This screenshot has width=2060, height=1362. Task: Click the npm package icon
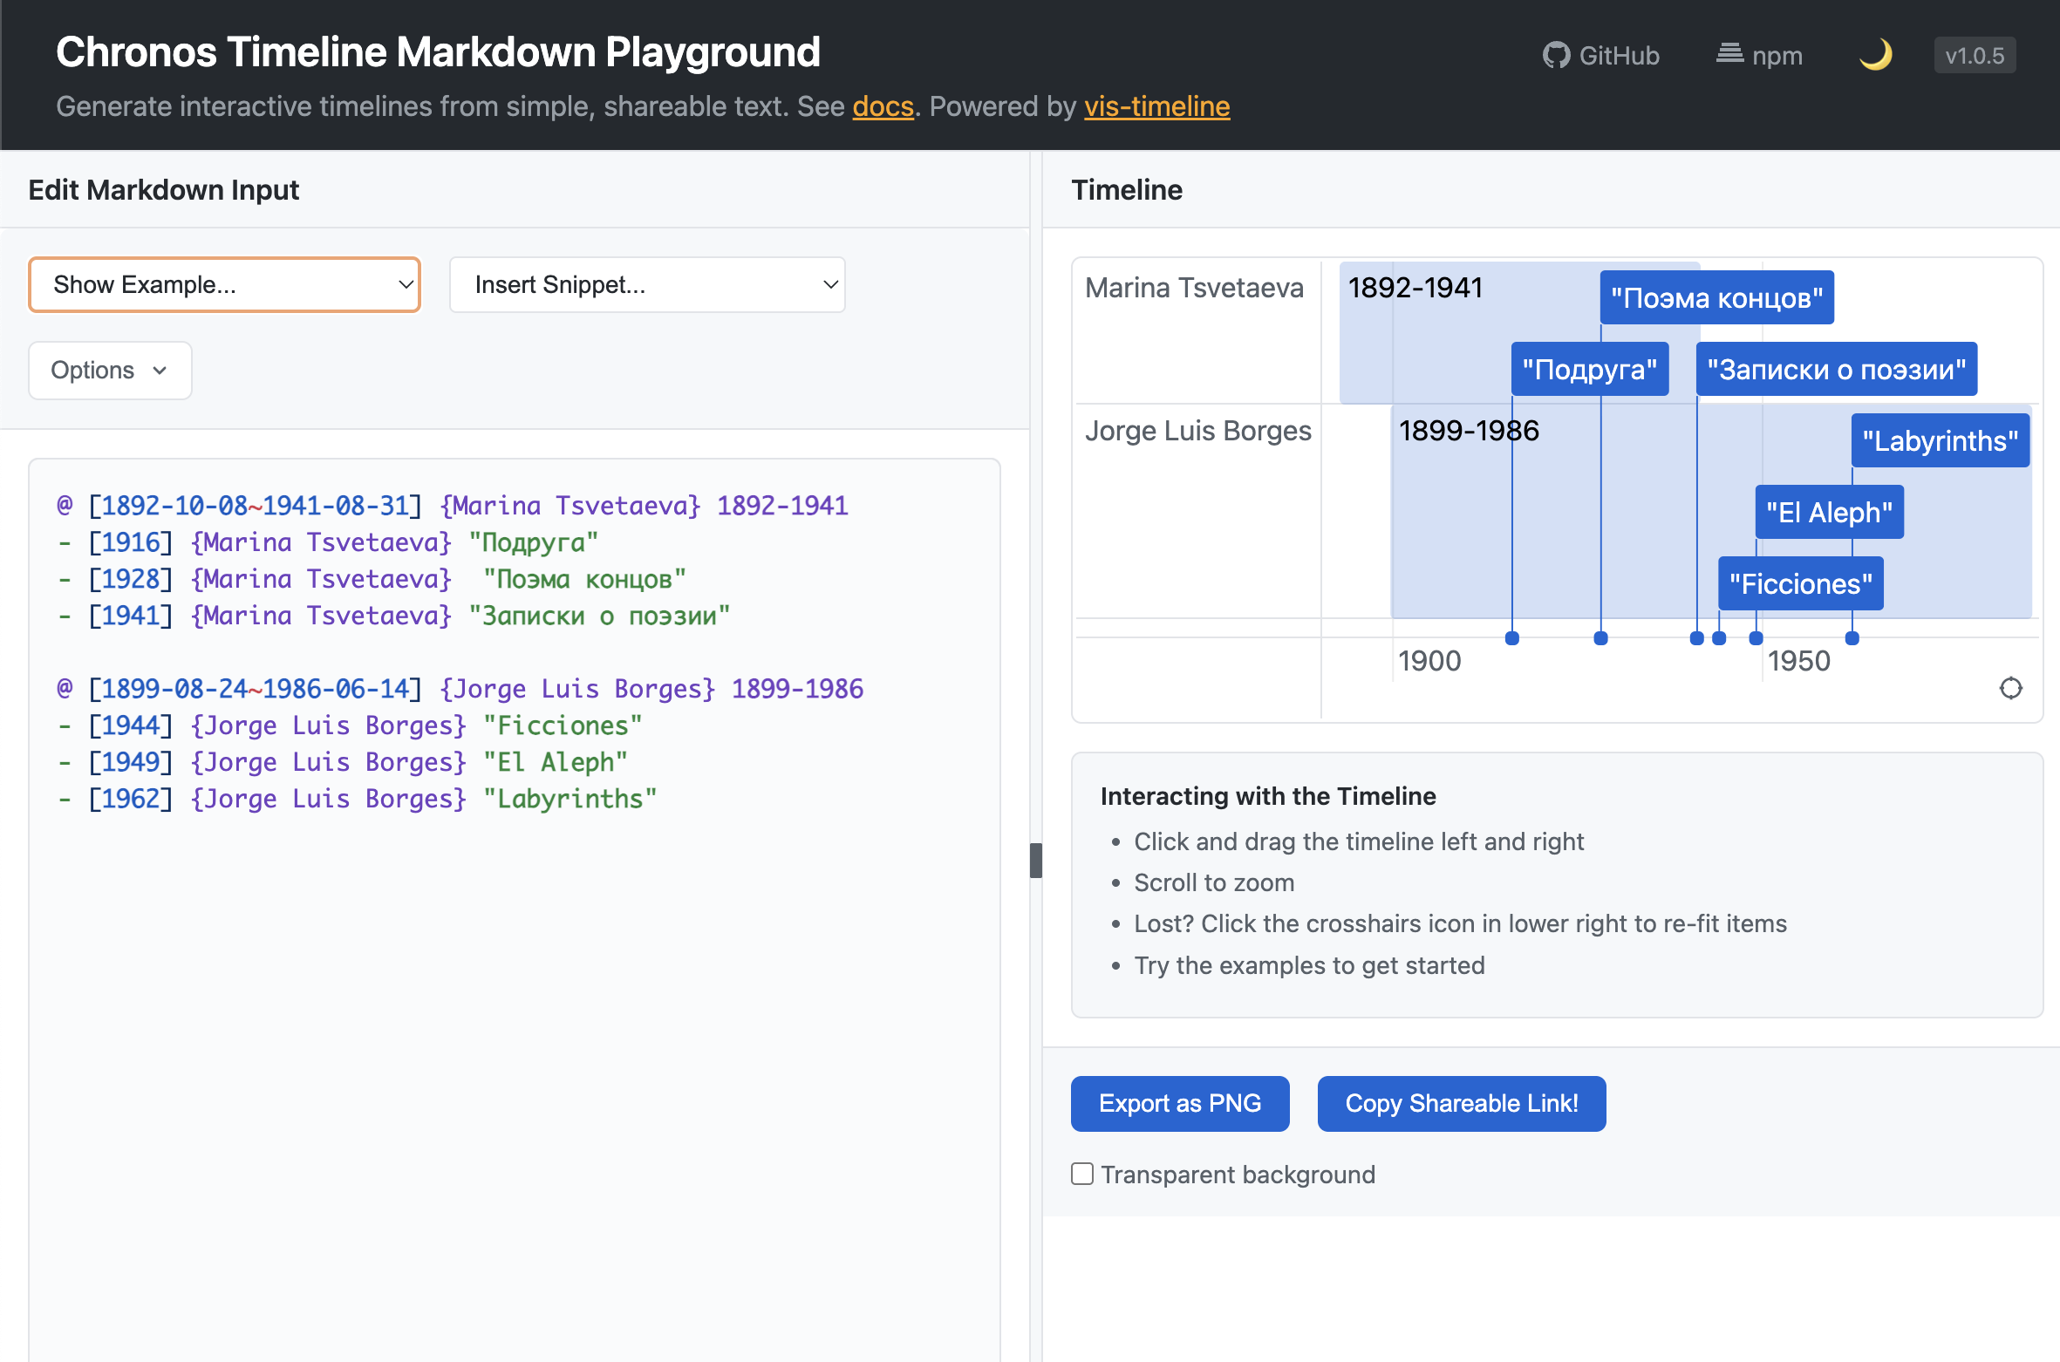[x=1729, y=53]
